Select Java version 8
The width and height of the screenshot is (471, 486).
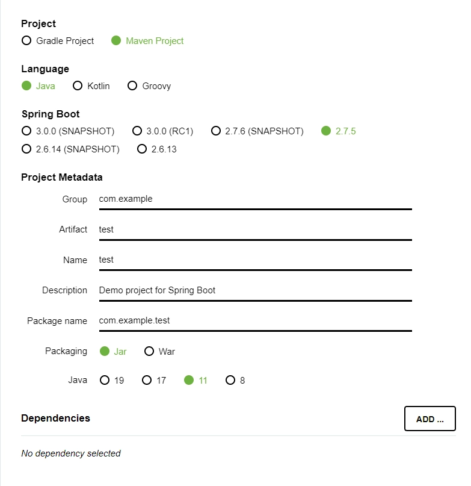point(230,380)
